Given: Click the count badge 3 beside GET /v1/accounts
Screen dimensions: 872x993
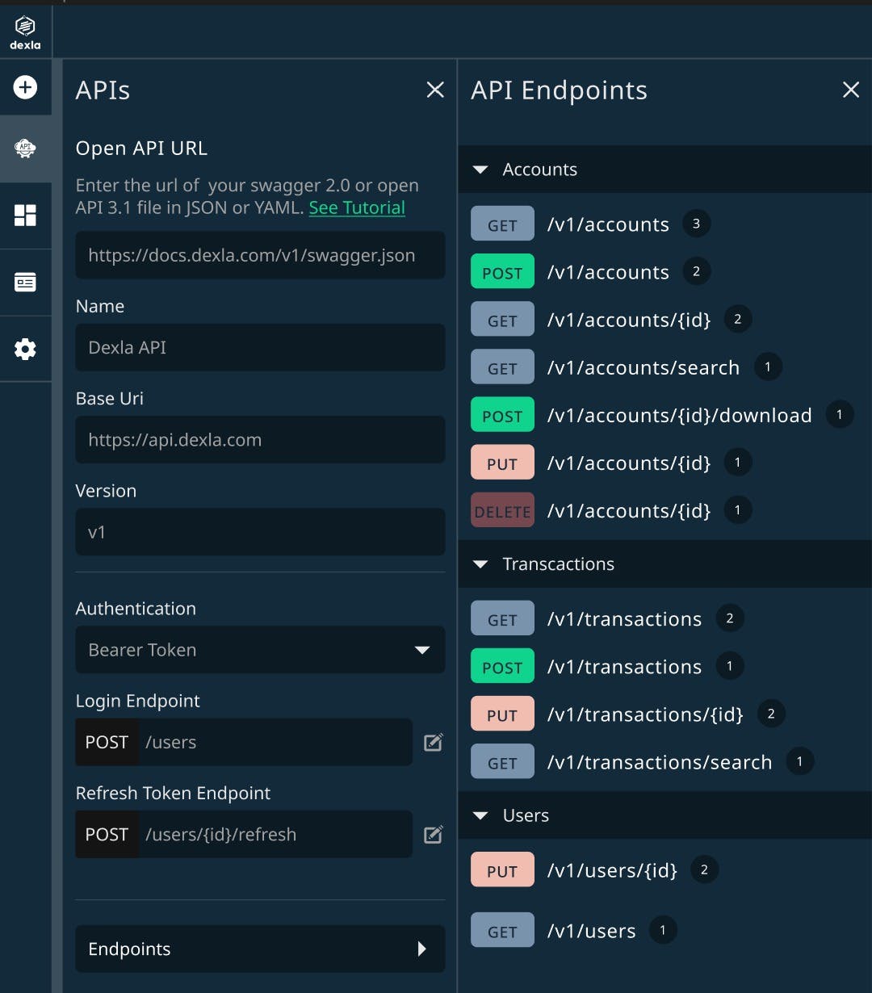Looking at the screenshot, I should click(x=696, y=224).
